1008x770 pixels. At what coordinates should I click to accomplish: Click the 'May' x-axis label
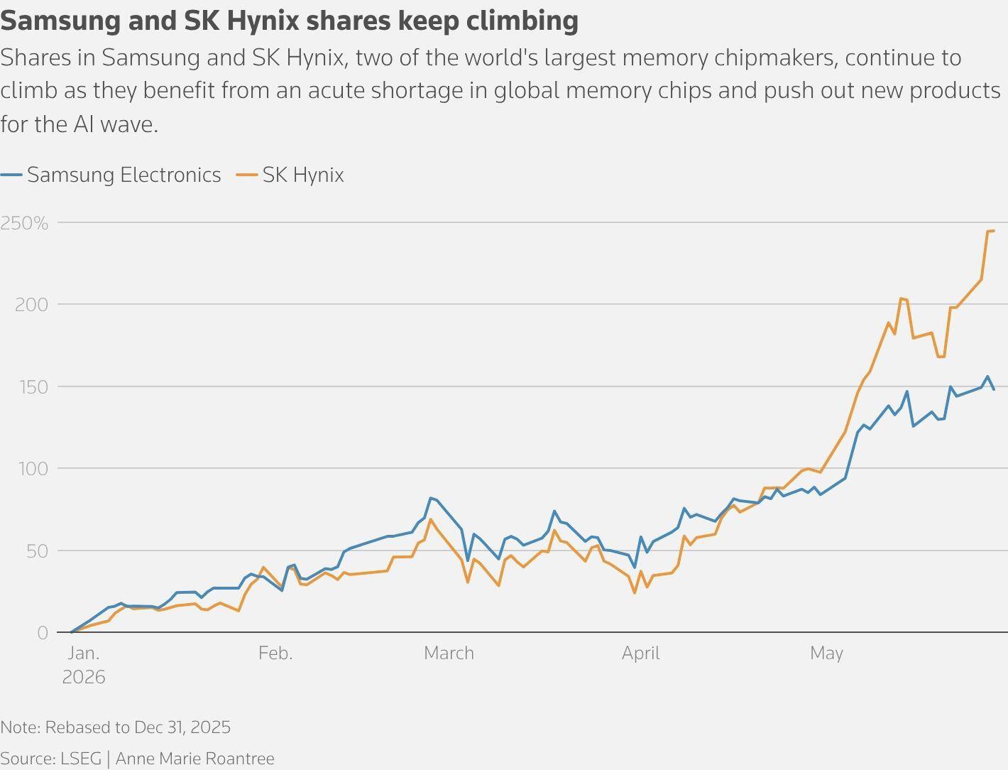pos(827,654)
